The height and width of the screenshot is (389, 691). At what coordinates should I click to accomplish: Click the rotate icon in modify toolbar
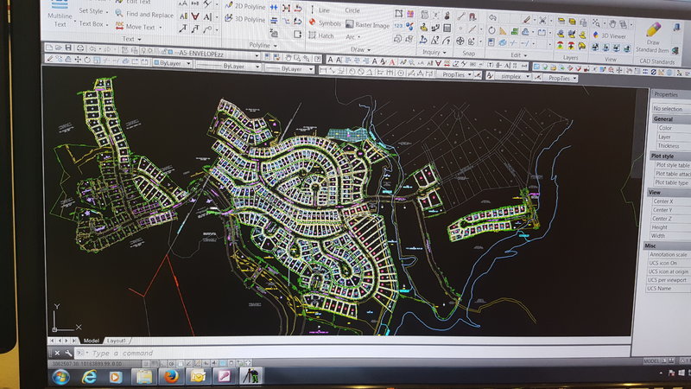coord(87,60)
